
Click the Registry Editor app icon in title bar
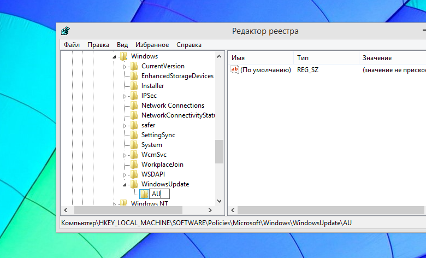click(66, 31)
